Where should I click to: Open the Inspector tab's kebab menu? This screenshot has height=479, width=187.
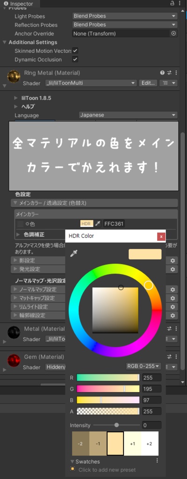(x=180, y=3)
